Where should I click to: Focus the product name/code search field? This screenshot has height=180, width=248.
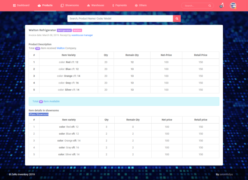pos(120,19)
